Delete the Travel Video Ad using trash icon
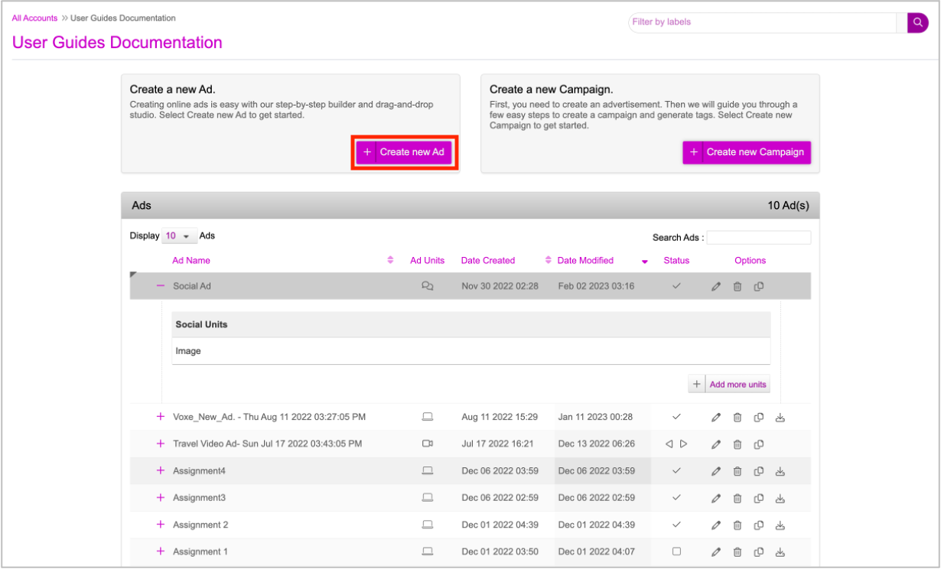Image resolution: width=941 pixels, height=569 pixels. (x=737, y=444)
